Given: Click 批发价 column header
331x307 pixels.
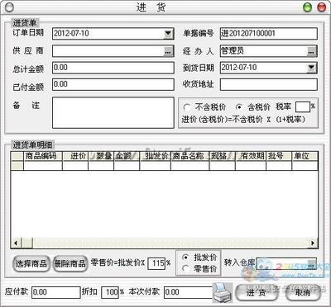Looking at the screenshot, I should click(155, 156).
